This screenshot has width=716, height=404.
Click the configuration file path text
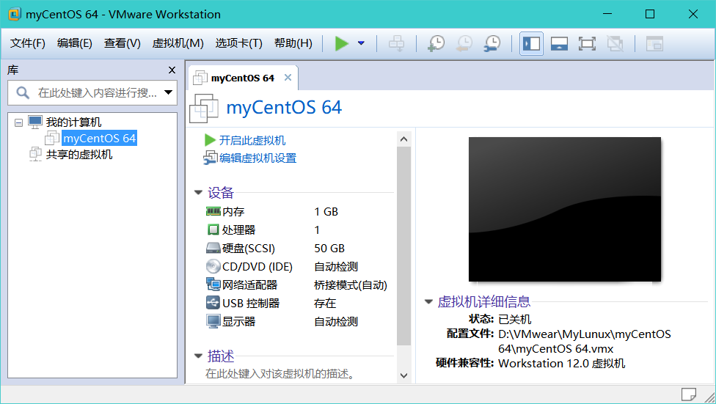click(x=585, y=341)
